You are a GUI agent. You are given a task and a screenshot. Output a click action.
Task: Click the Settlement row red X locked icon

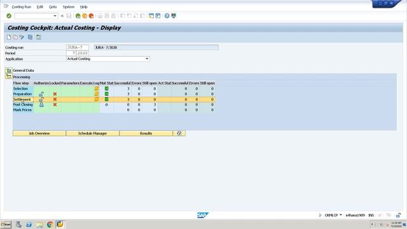[55, 99]
